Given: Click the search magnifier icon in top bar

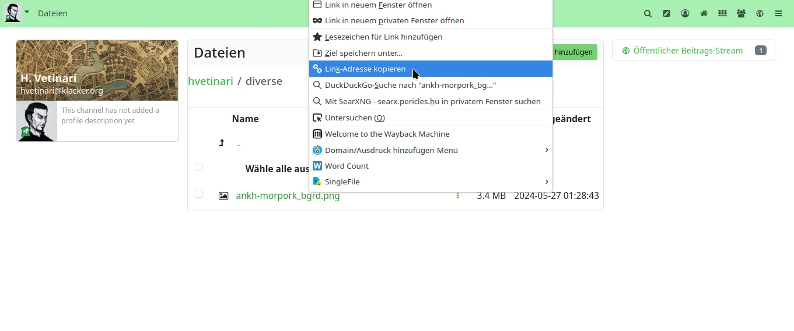Looking at the screenshot, I should pos(648,13).
